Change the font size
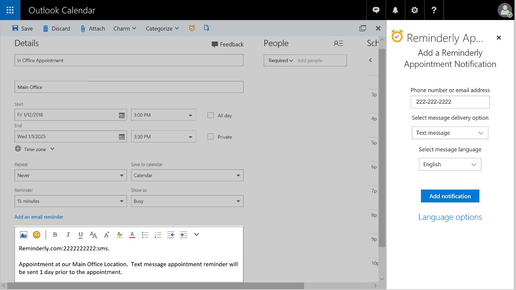This screenshot has width=516, height=290. (93, 235)
